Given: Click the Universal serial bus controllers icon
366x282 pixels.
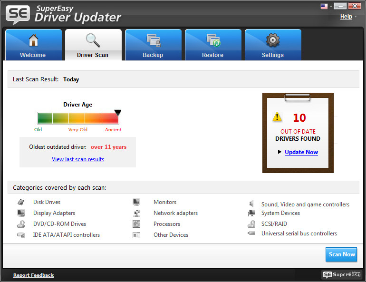Looking at the screenshot, I should pyautogui.click(x=251, y=233).
